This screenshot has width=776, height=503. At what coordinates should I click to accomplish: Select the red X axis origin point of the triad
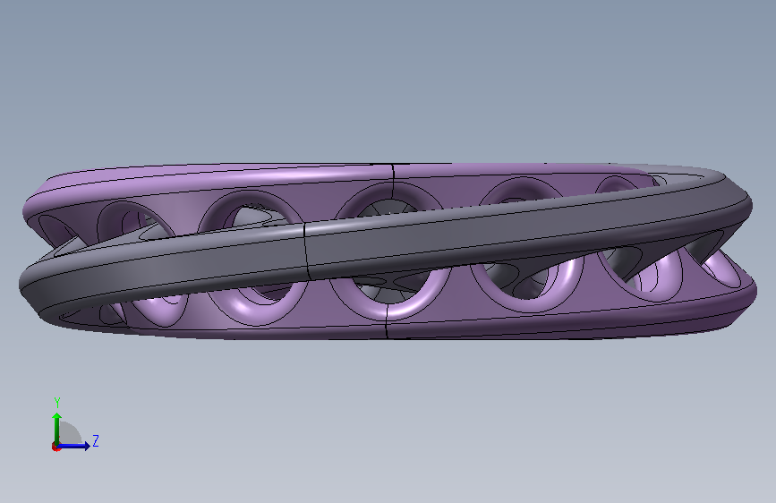(x=55, y=447)
